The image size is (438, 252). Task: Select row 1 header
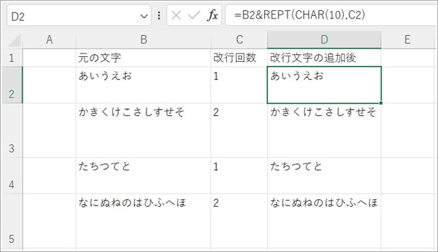(x=12, y=58)
